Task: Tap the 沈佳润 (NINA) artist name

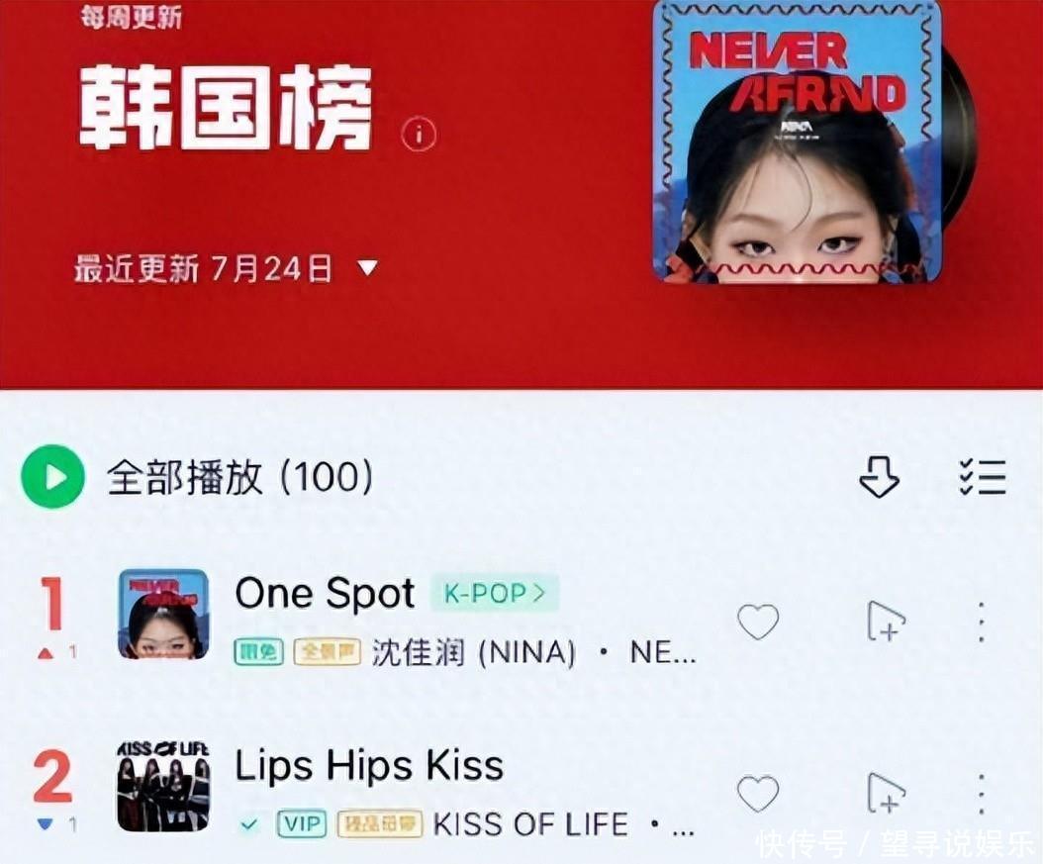Action: [x=473, y=652]
